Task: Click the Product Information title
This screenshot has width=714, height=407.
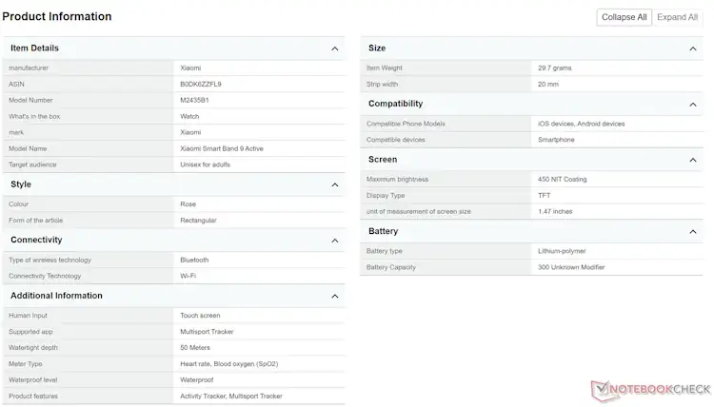Action: coord(57,16)
